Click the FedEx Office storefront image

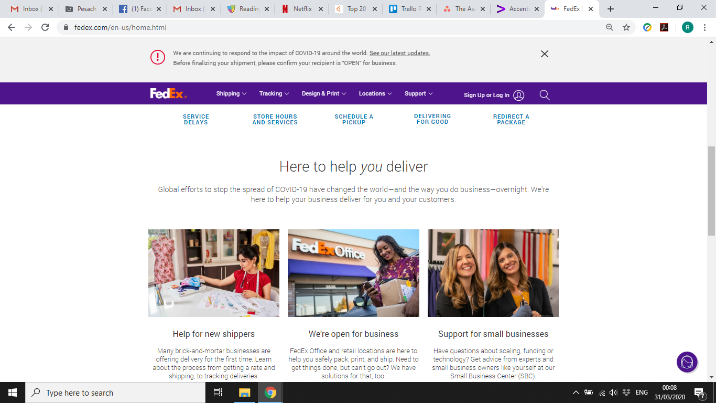click(x=353, y=273)
